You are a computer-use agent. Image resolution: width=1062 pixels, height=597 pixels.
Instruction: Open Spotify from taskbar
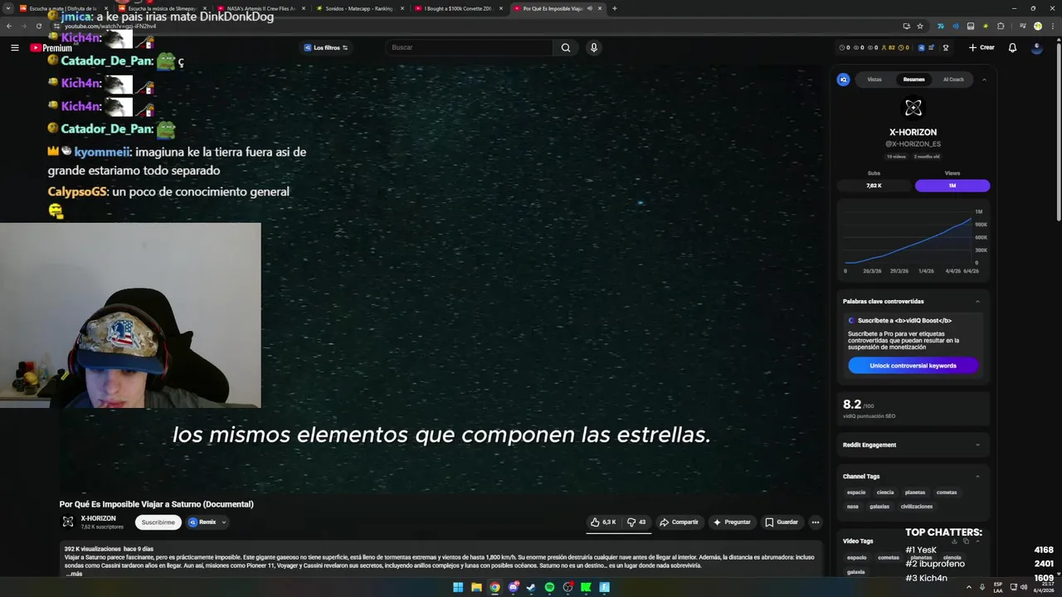point(549,587)
